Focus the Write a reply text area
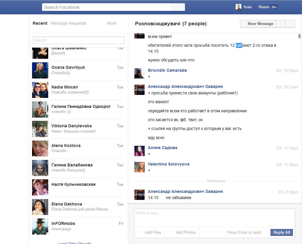302x244 pixels. [214, 218]
